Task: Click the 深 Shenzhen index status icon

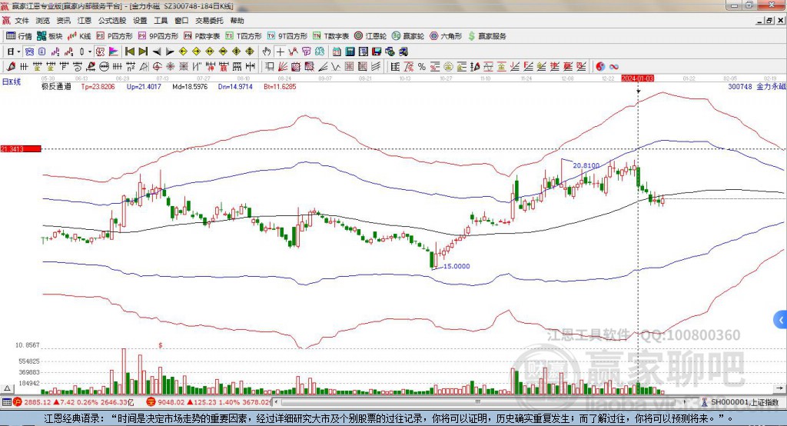Action: (x=151, y=402)
